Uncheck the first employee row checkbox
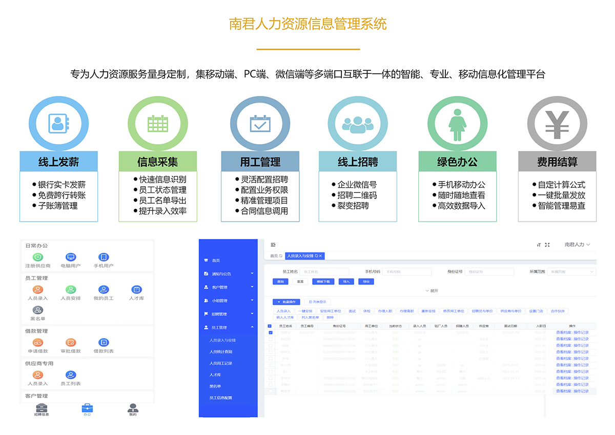The width and height of the screenshot is (615, 435). (270, 332)
